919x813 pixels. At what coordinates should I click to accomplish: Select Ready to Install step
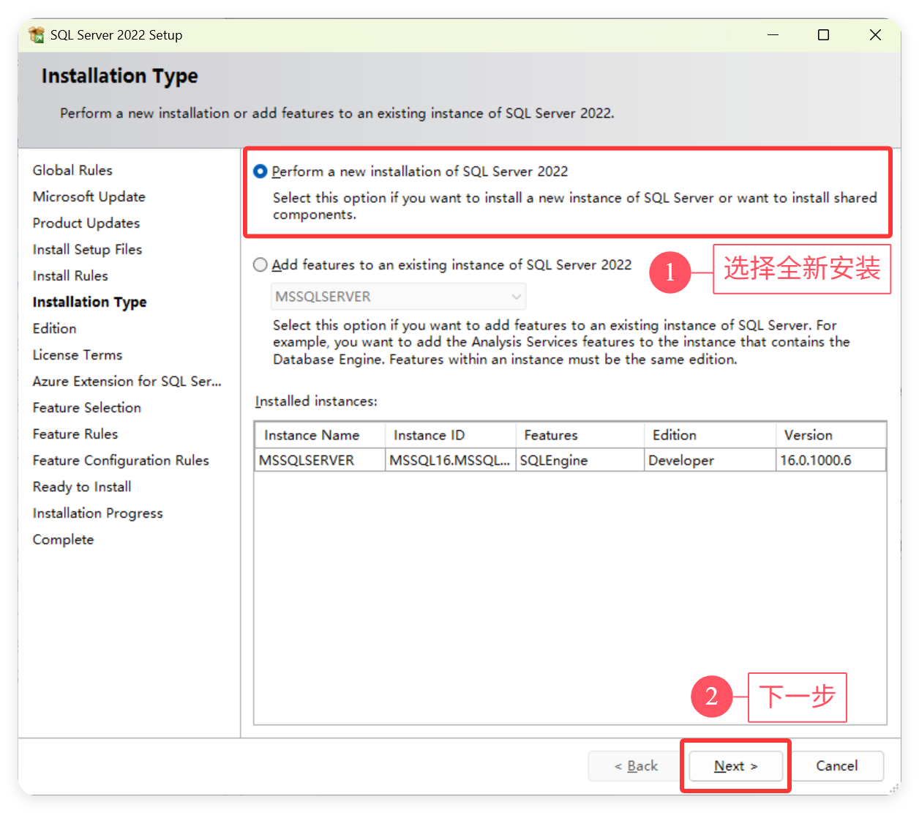click(82, 486)
